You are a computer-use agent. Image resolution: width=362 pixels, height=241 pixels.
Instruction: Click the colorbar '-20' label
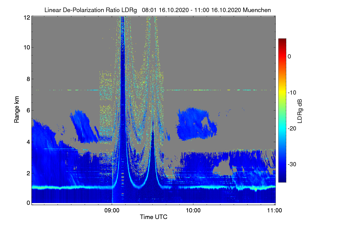pyautogui.click(x=292, y=128)
